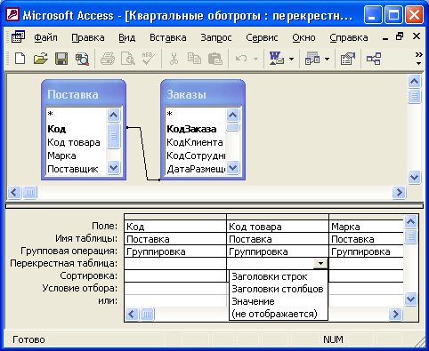
Task: Click the Заказы table title bar
Action: click(x=203, y=94)
